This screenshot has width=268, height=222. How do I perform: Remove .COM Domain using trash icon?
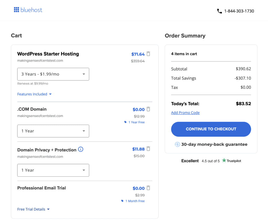click(x=148, y=109)
